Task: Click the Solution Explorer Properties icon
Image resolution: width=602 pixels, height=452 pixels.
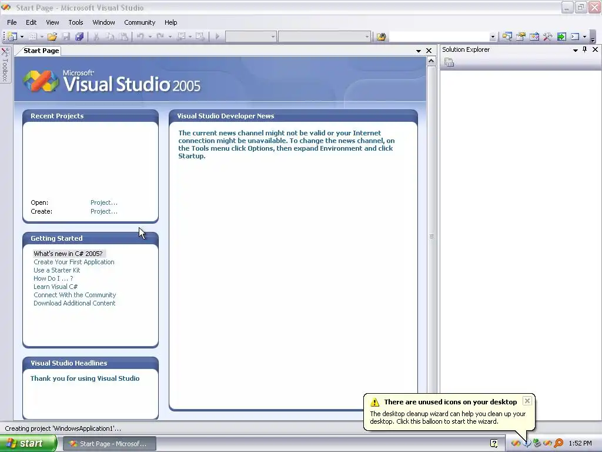Action: (x=449, y=62)
